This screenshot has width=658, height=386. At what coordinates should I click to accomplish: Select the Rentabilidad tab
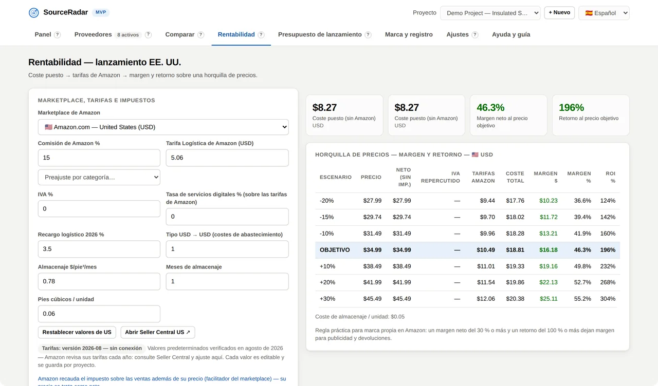[x=236, y=34]
